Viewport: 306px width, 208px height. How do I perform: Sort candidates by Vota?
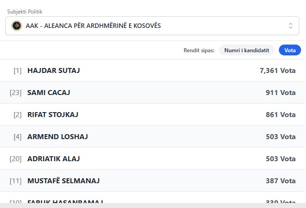[290, 50]
